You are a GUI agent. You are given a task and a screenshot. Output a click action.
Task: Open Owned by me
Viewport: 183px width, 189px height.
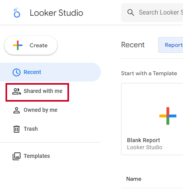pyautogui.click(x=50, y=110)
